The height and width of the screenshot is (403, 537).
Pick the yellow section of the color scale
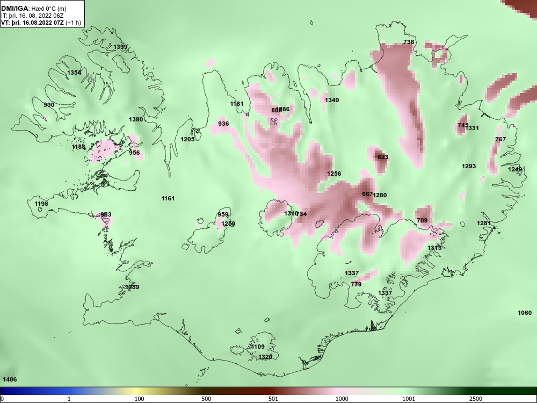[x=136, y=391]
